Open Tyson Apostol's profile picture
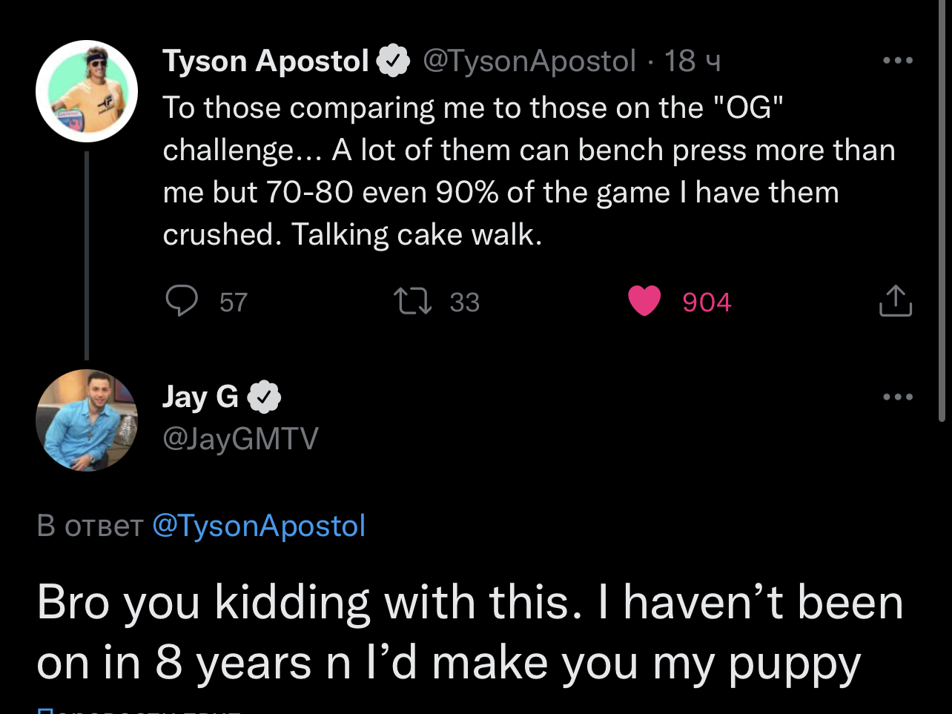 pyautogui.click(x=87, y=91)
